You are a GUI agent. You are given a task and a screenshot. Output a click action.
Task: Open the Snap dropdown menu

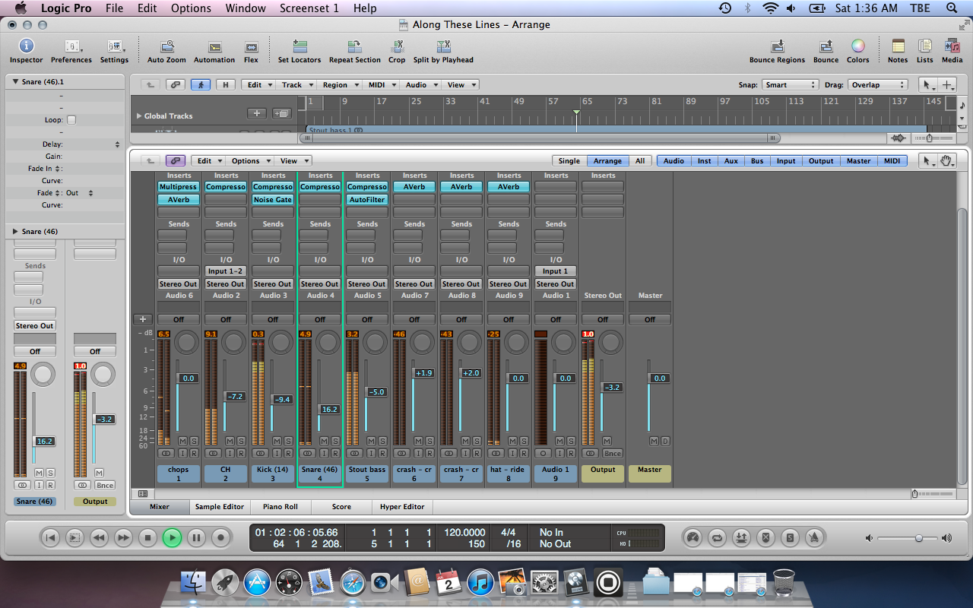click(x=791, y=85)
